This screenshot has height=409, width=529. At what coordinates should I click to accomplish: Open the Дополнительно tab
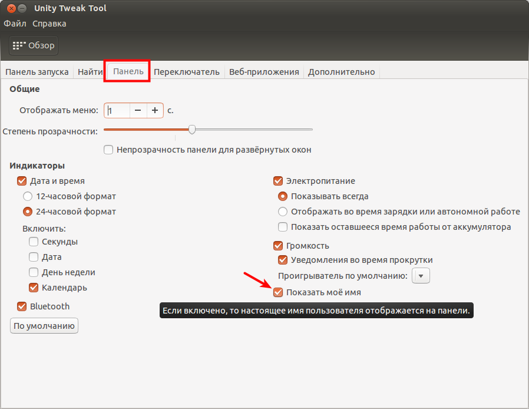pyautogui.click(x=342, y=72)
